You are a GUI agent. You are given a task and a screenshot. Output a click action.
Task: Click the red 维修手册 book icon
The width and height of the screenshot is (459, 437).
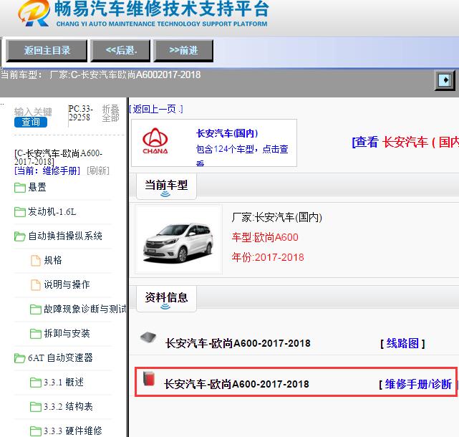[x=149, y=379]
